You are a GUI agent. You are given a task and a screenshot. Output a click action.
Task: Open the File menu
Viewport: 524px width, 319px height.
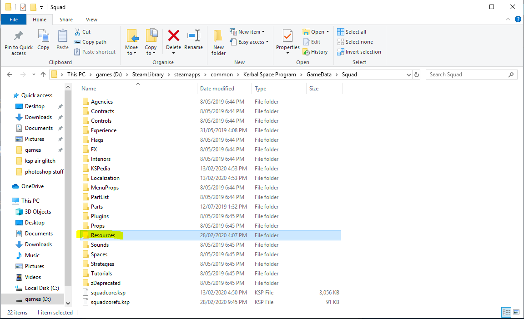tap(14, 20)
